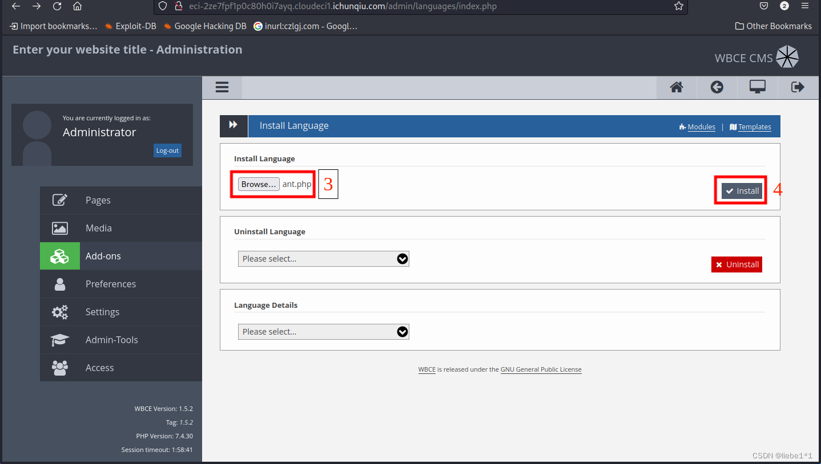Viewport: 821px width, 464px height.
Task: Click PHP Version: 7.4.30 text
Action: tap(164, 436)
